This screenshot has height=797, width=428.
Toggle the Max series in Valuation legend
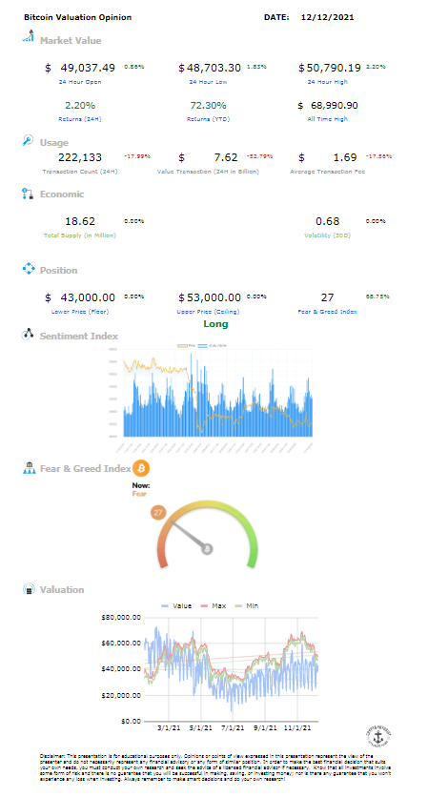click(213, 606)
